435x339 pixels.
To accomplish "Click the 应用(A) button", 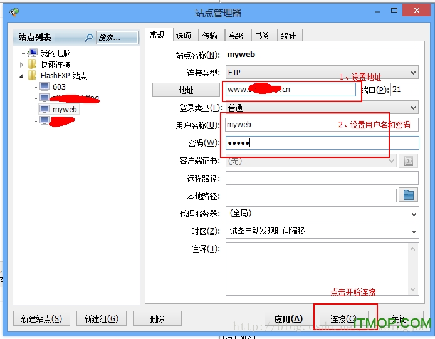I will [x=288, y=318].
